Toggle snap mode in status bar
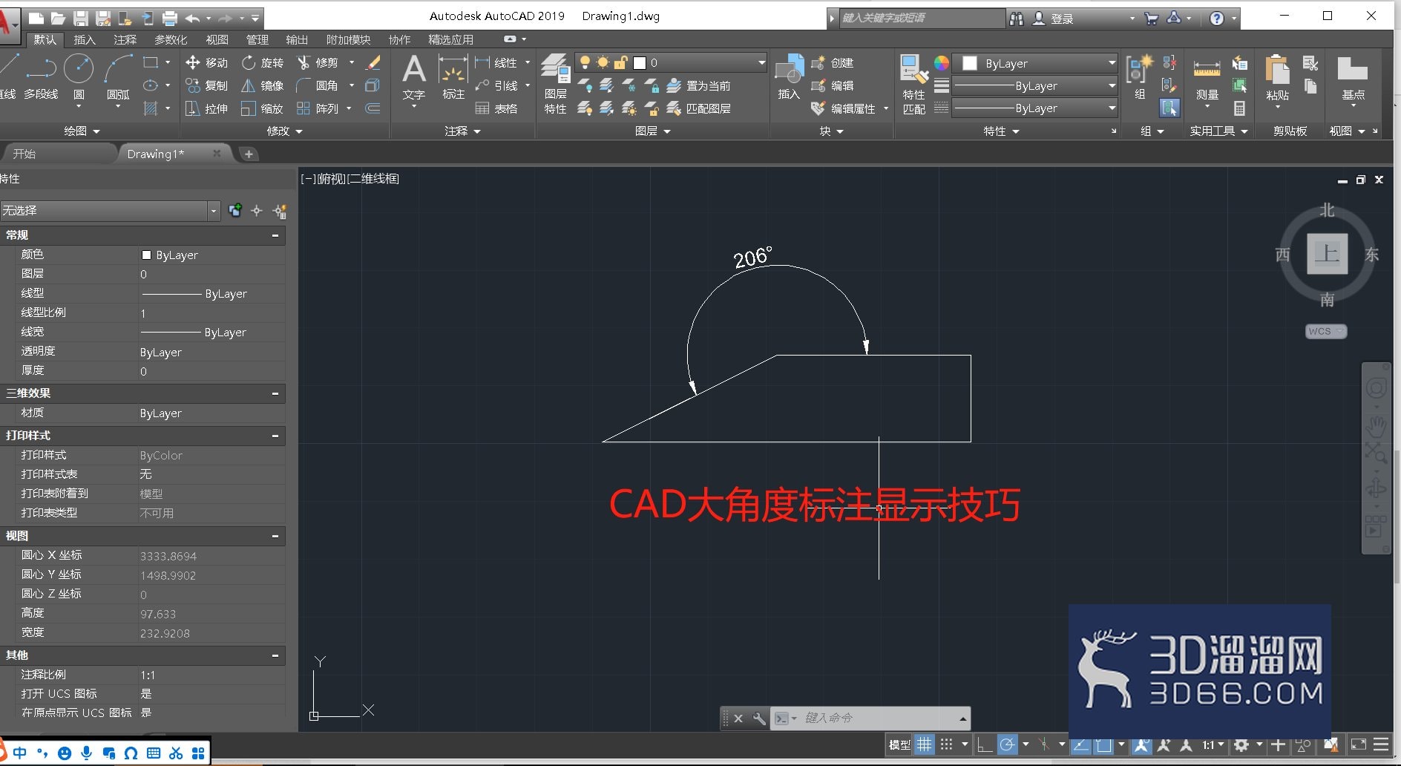Image resolution: width=1401 pixels, height=766 pixels. click(x=947, y=744)
